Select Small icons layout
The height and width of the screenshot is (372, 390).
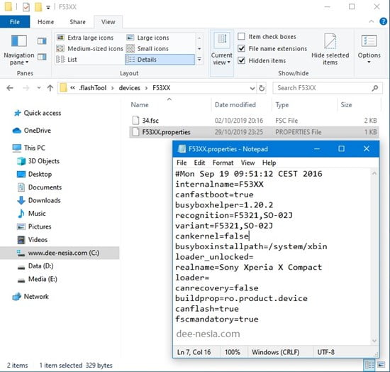[x=147, y=48]
